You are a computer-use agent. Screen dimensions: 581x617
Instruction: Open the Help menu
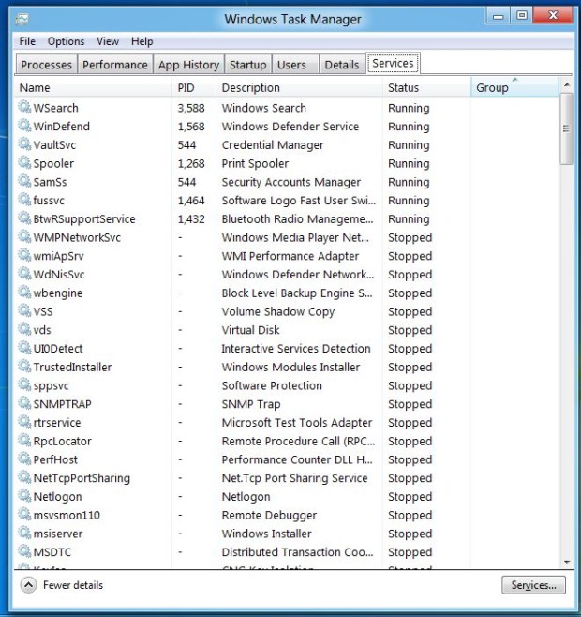(142, 41)
